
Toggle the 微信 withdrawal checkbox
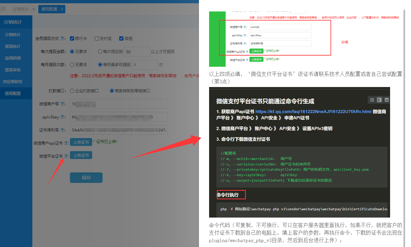[x=121, y=39]
